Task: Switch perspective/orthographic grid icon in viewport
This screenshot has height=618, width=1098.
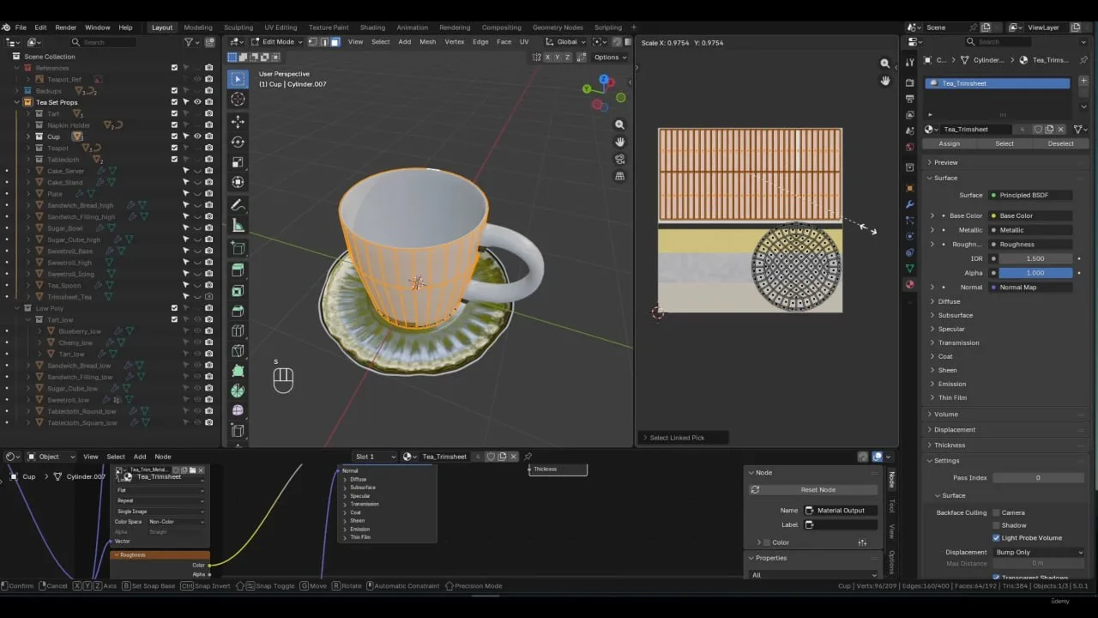Action: pos(619,176)
